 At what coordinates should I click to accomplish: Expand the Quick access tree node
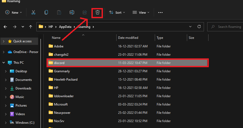click(3, 41)
